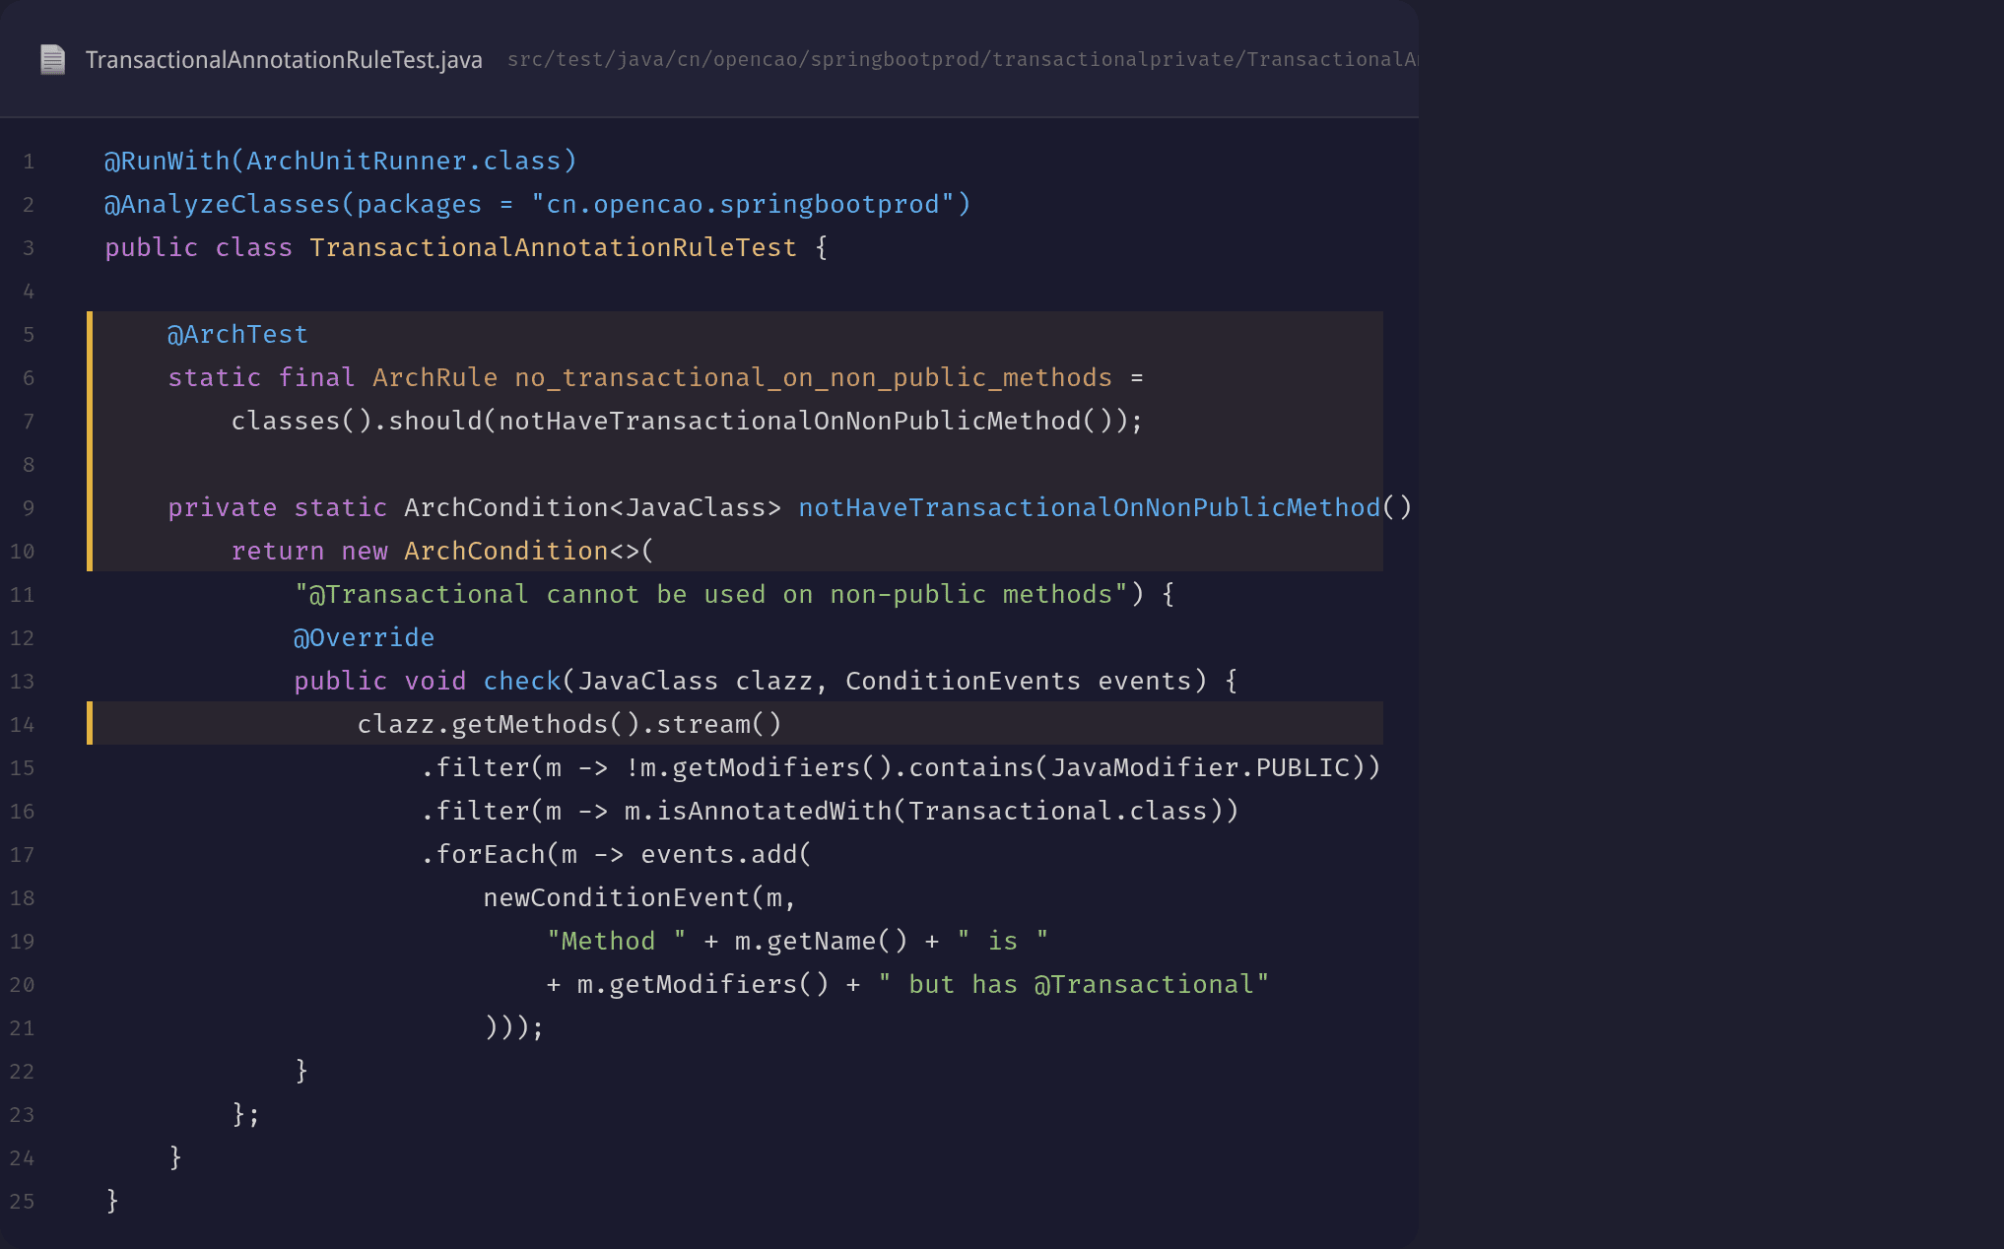2004x1249 pixels.
Task: Click the yellow change marker beside line 7
Action: (x=90, y=422)
